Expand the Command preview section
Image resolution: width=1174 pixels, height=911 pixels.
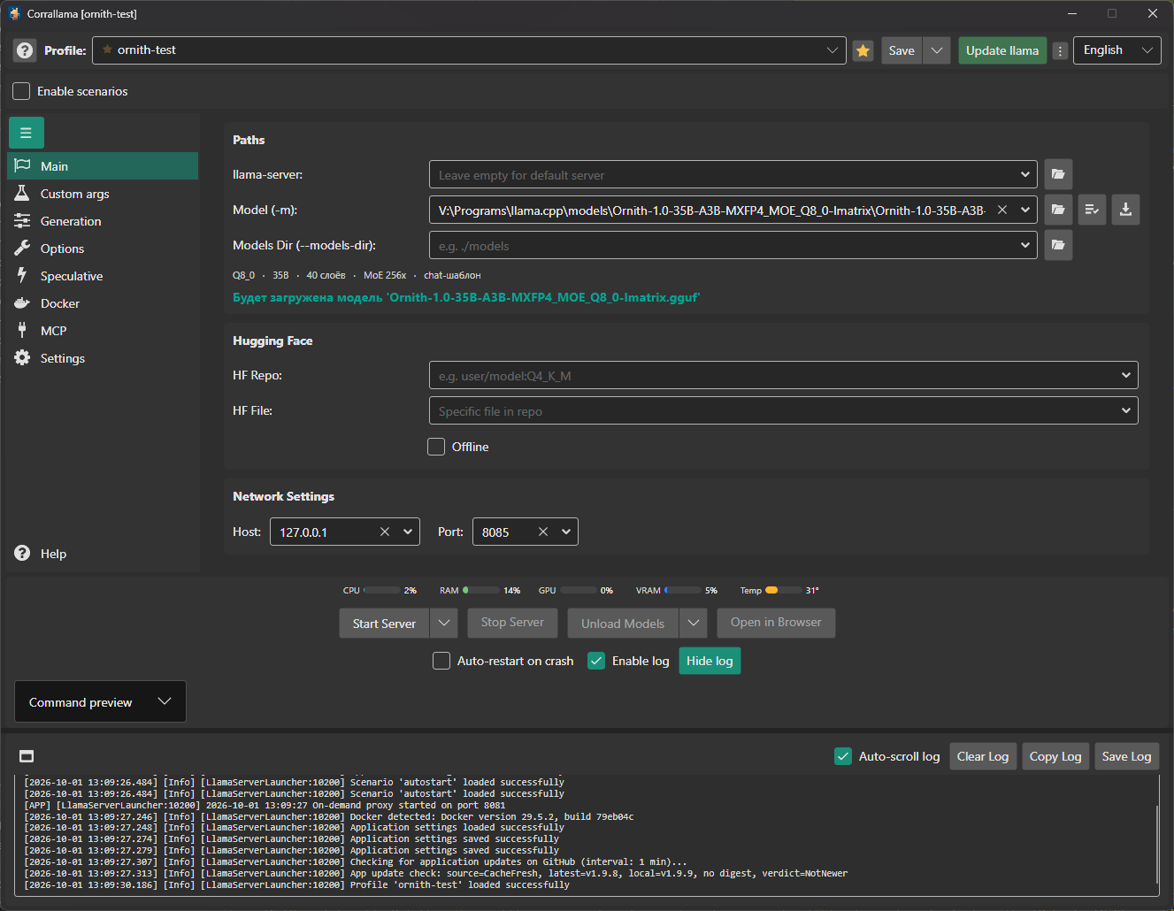pyautogui.click(x=100, y=701)
